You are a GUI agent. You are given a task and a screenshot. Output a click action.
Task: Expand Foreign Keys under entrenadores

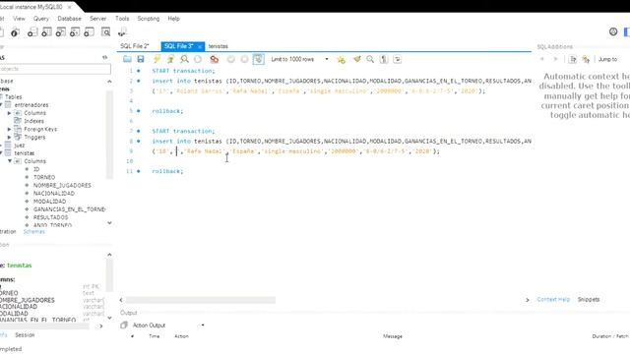click(9, 129)
